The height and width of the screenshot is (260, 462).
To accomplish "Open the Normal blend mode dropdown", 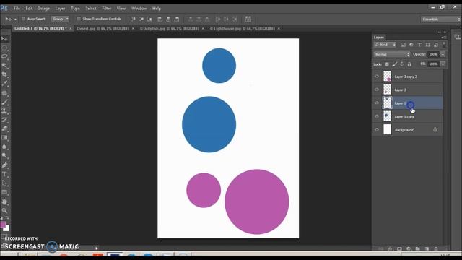I will pyautogui.click(x=392, y=54).
